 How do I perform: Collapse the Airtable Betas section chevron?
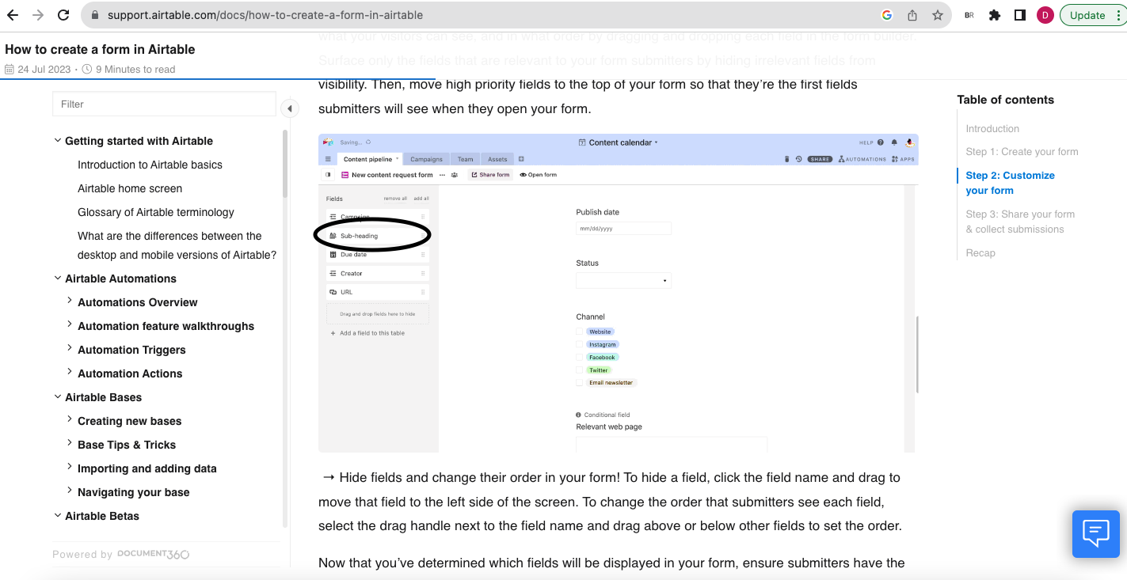tap(58, 515)
